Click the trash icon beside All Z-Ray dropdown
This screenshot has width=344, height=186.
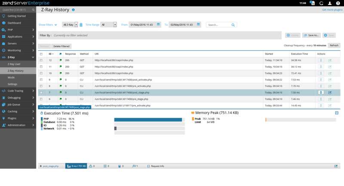(81, 25)
